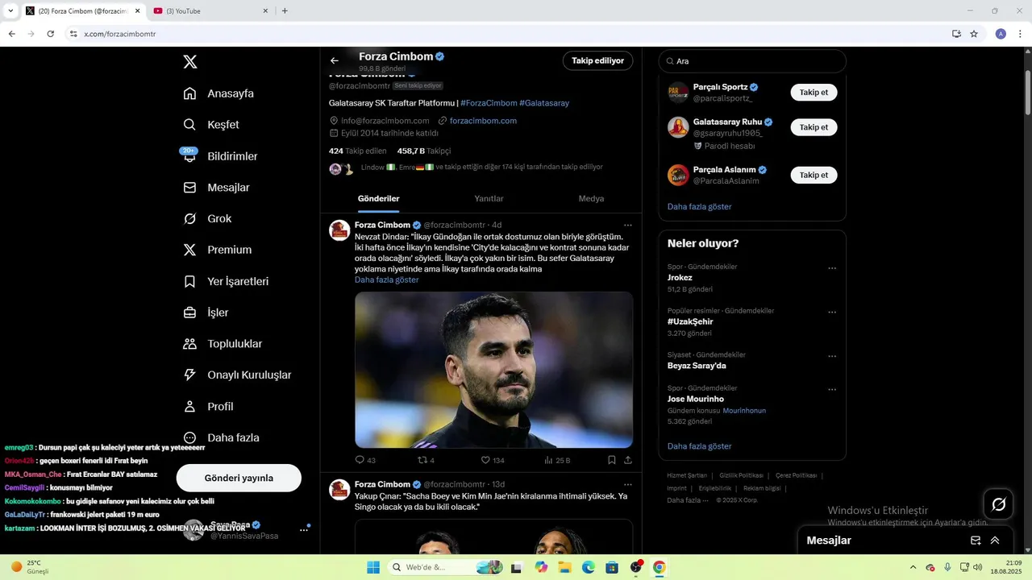This screenshot has width=1032, height=580.
Task: Open Premium from the sidebar
Action: (218, 250)
